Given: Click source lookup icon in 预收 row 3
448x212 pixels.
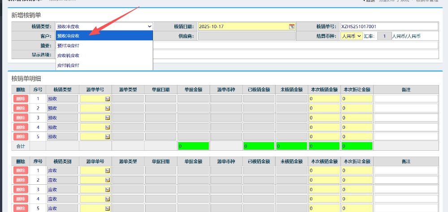Looking at the screenshot, I should (108, 118).
